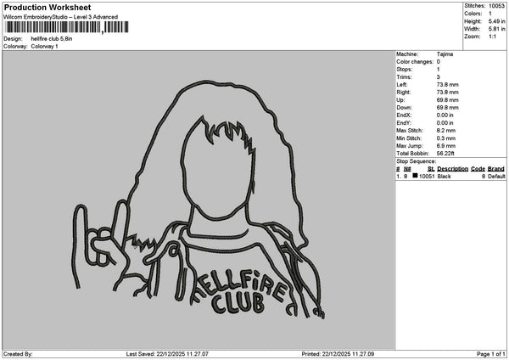The height and width of the screenshot is (360, 509).
Task: Click the hellfire club embroidery design preview
Action: (x=198, y=200)
